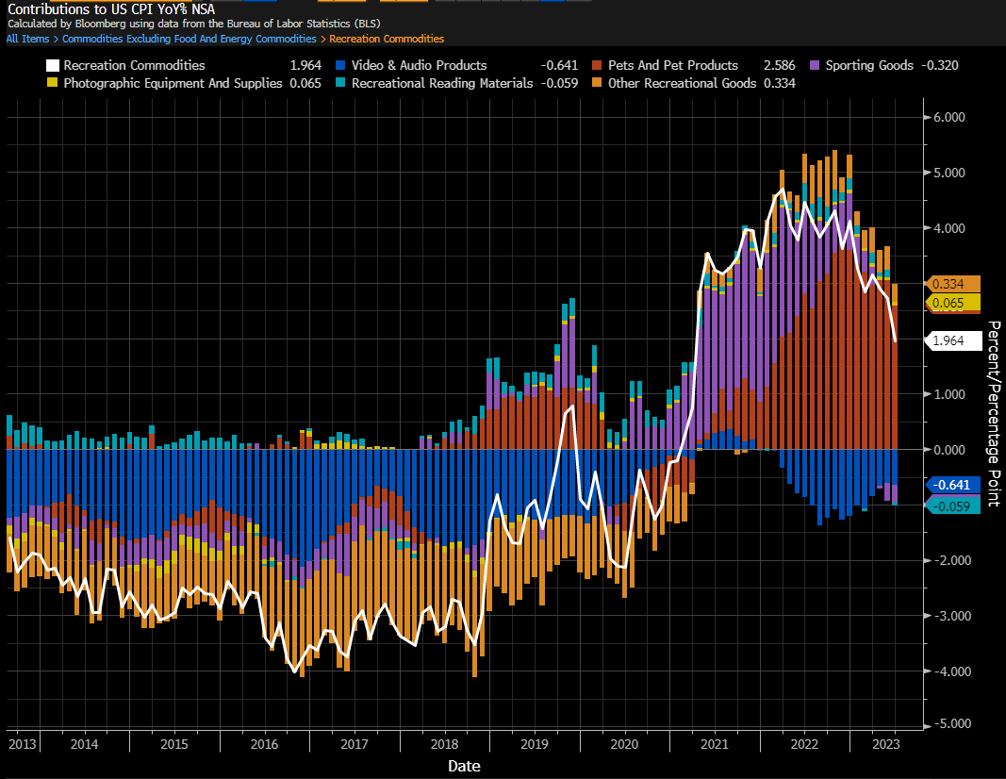Viewport: 1006px width, 779px height.
Task: Click the 2013 label on the date axis
Action: point(23,744)
